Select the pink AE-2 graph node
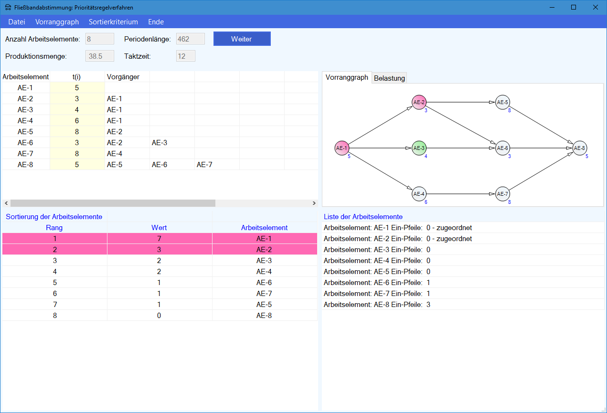This screenshot has width=607, height=413. pos(419,102)
